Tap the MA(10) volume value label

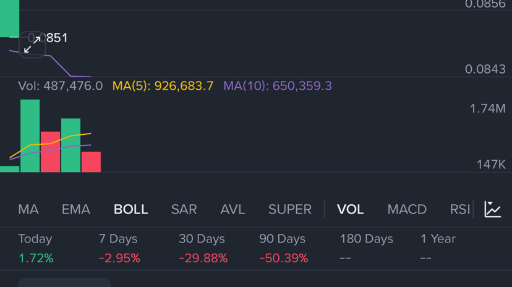click(278, 86)
